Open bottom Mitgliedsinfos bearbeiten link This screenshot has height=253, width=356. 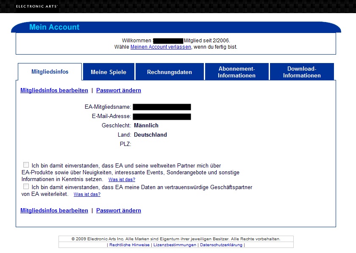(x=54, y=210)
